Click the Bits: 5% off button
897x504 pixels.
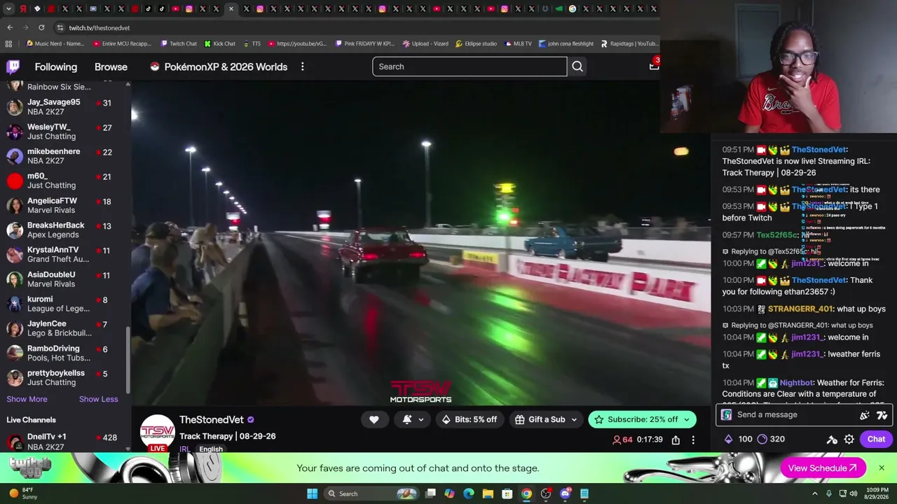pyautogui.click(x=469, y=419)
